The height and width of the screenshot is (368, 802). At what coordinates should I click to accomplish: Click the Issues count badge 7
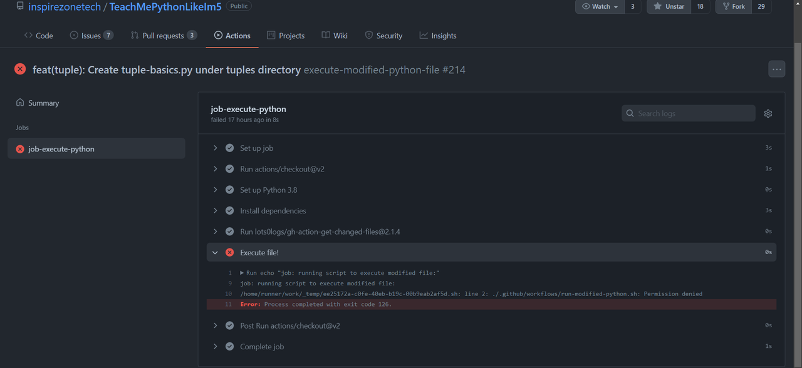(x=108, y=35)
